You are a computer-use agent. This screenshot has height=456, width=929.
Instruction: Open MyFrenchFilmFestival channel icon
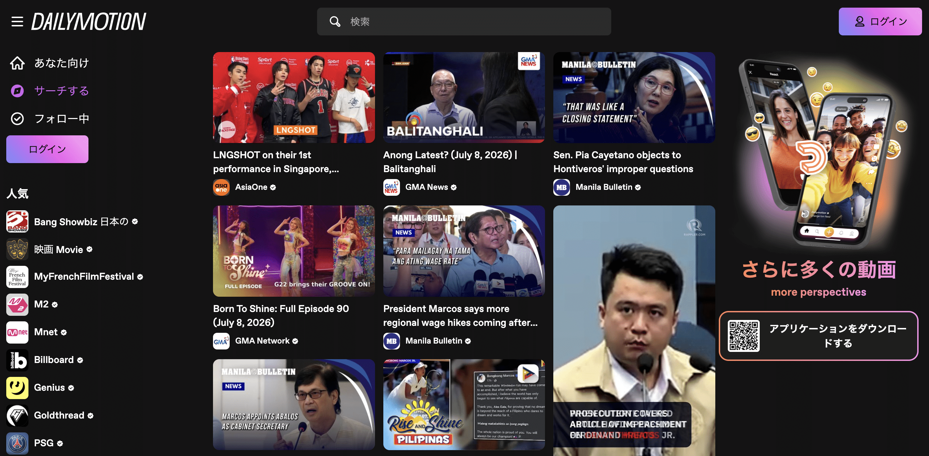click(17, 277)
